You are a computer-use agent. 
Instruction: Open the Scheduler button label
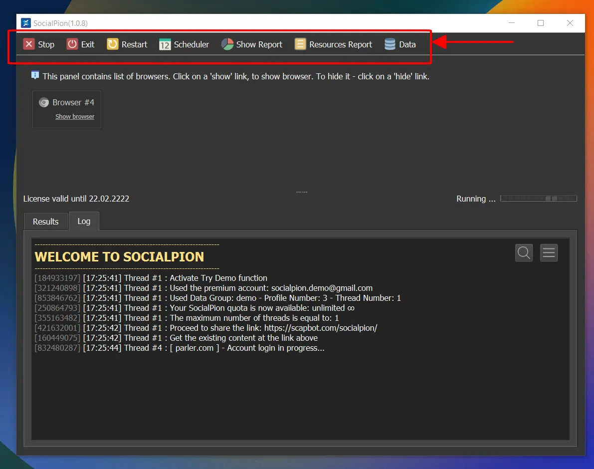(x=192, y=45)
